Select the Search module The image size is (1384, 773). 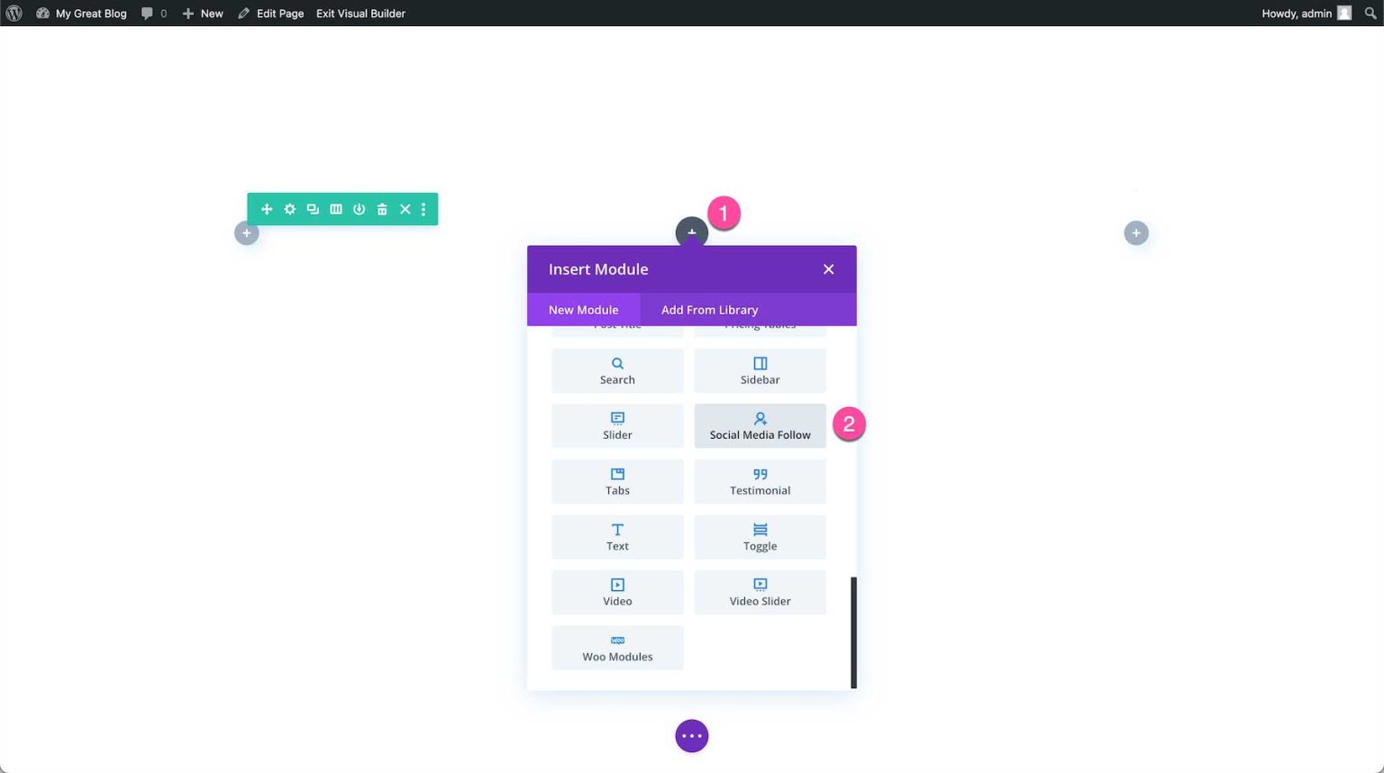coord(617,370)
